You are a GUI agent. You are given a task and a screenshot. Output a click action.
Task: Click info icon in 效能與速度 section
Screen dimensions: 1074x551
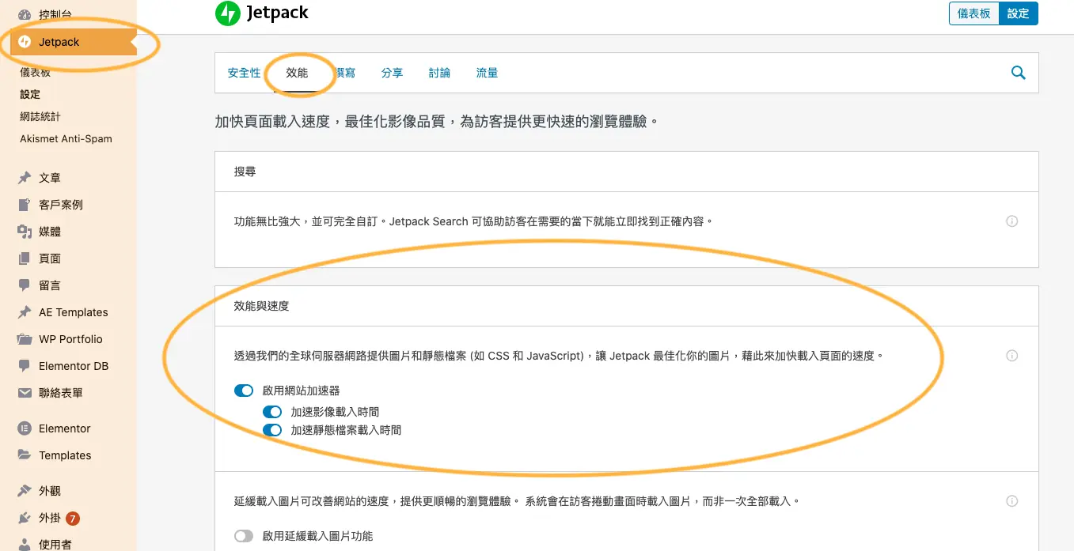coord(1011,356)
